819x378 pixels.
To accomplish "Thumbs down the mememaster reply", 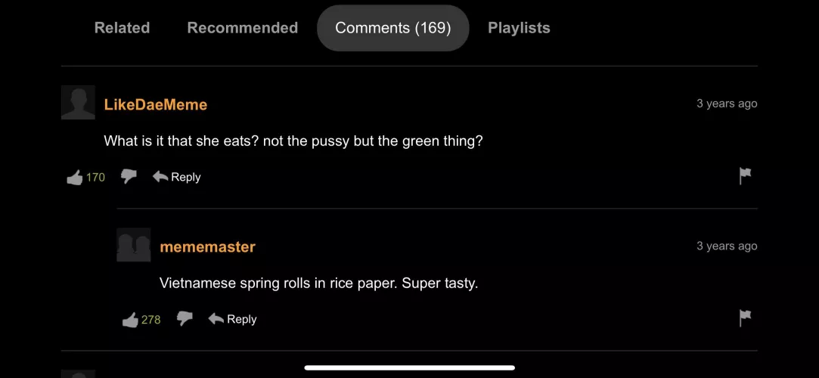I will coord(185,319).
